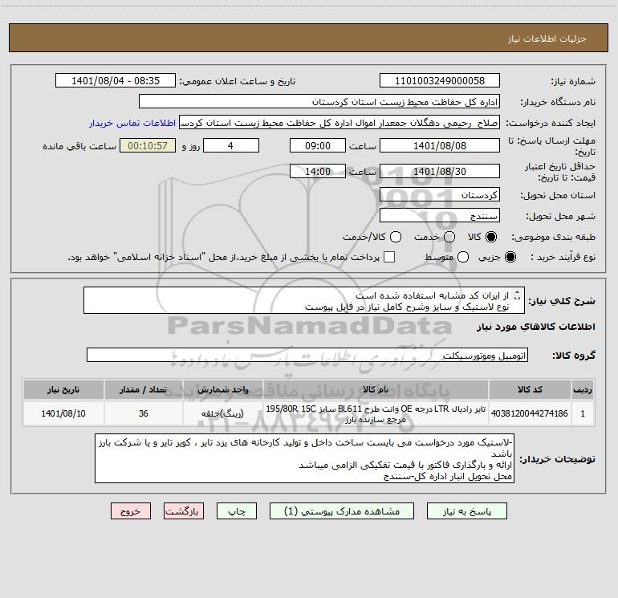
Task: Click the request creator name field
Action: [339, 123]
